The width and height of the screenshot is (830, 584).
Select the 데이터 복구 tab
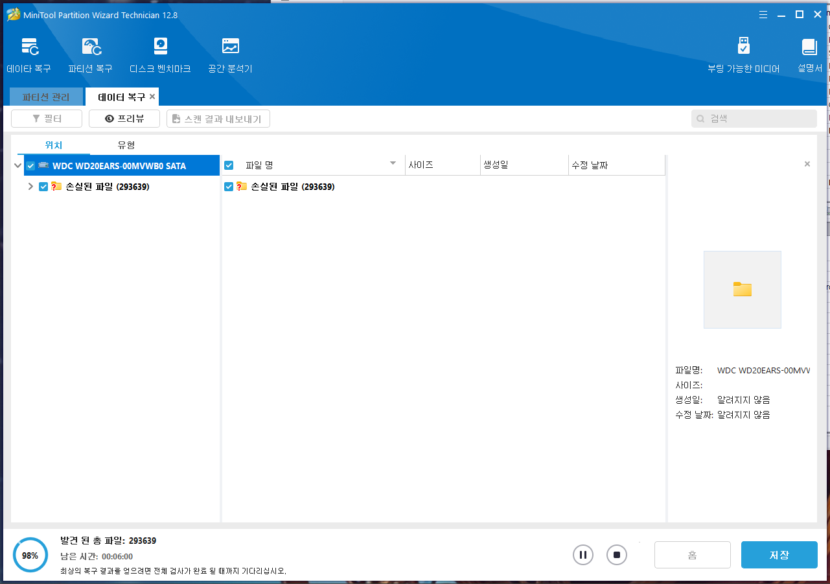121,97
